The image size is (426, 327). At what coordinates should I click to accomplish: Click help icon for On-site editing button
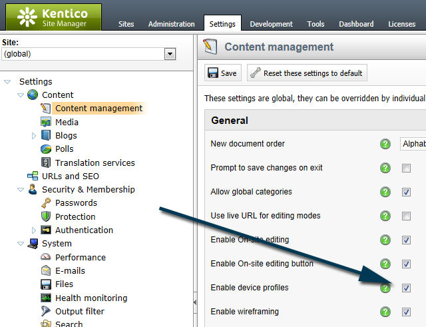[x=385, y=264]
